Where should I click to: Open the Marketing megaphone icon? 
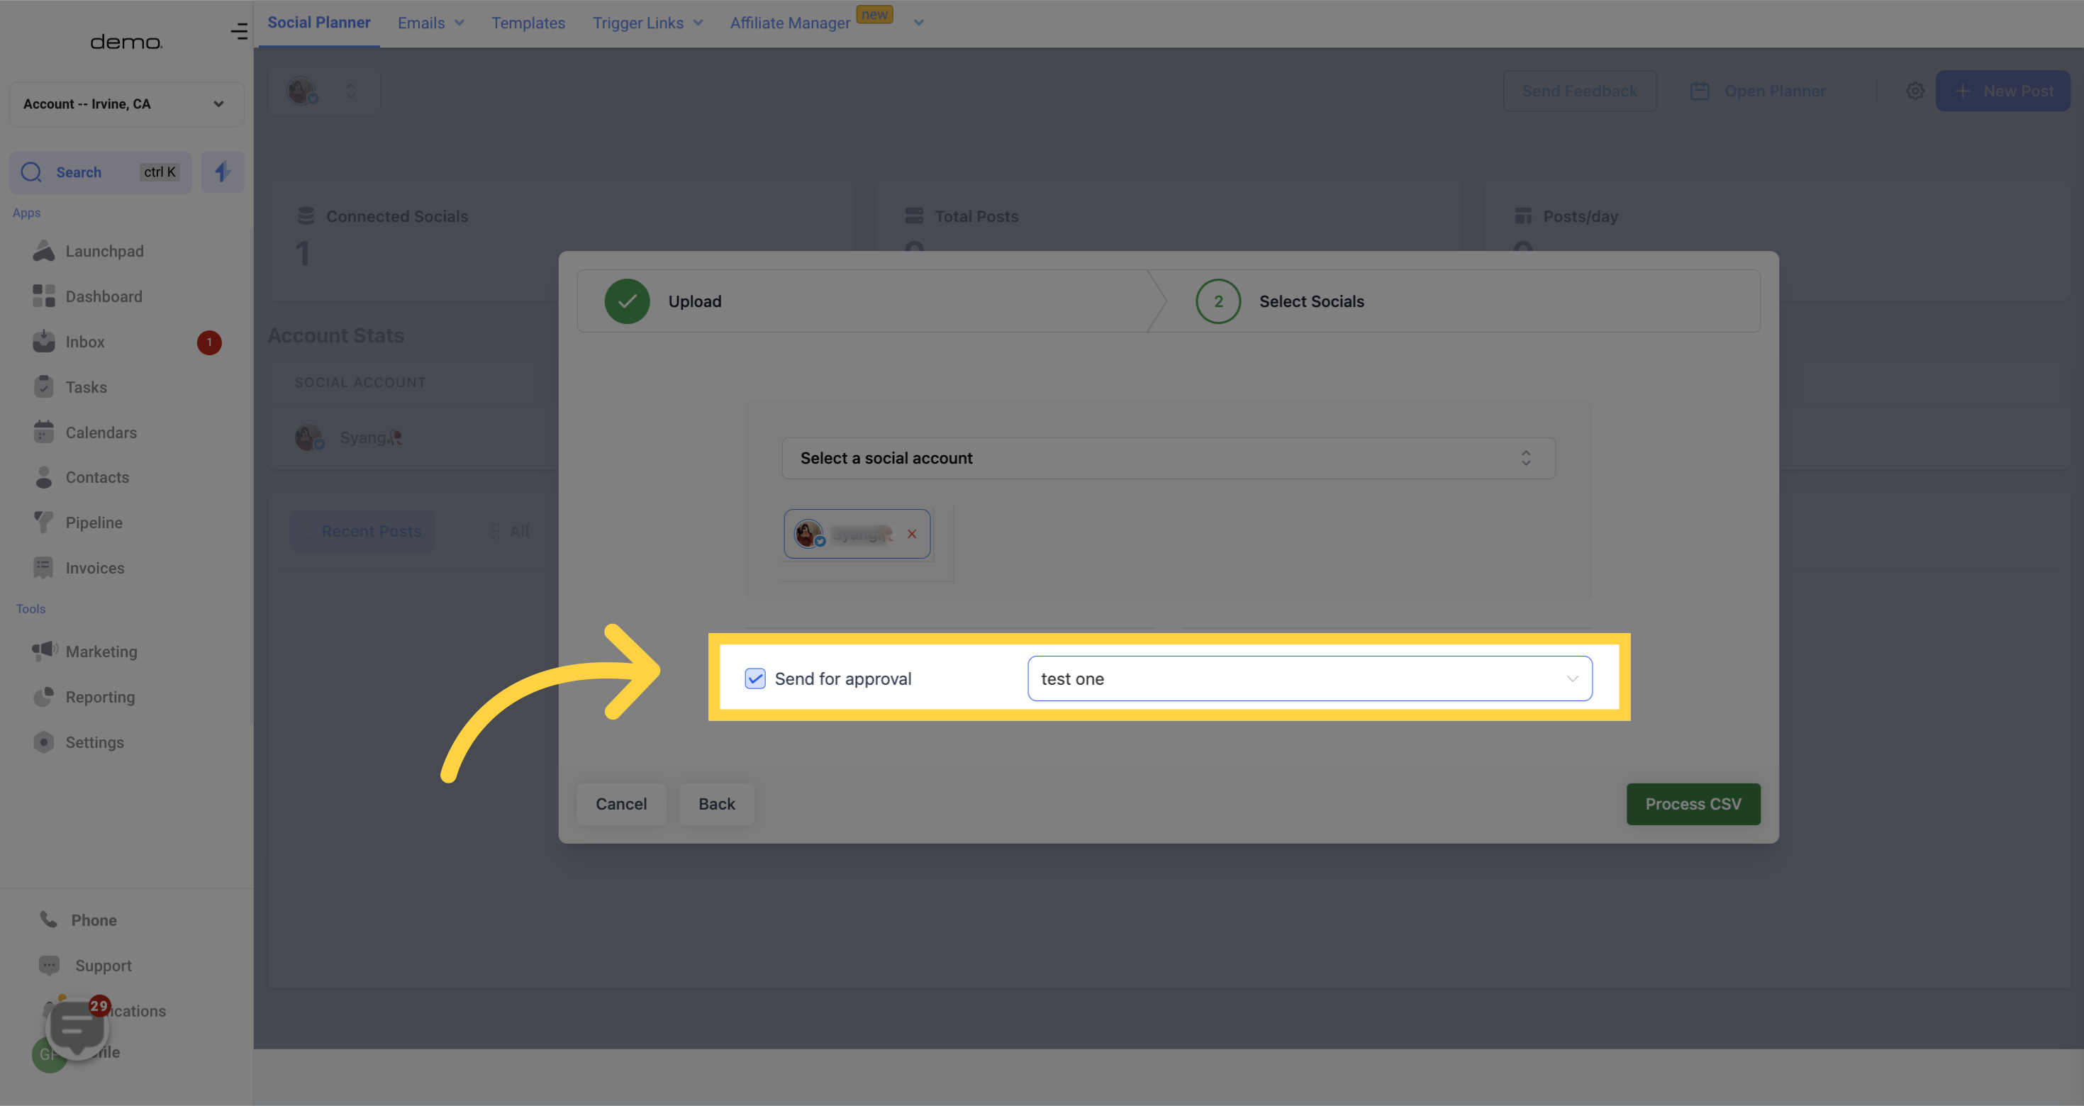(44, 651)
